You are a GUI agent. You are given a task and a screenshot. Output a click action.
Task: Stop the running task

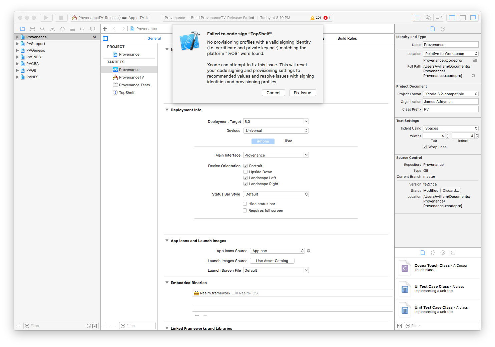[61, 18]
